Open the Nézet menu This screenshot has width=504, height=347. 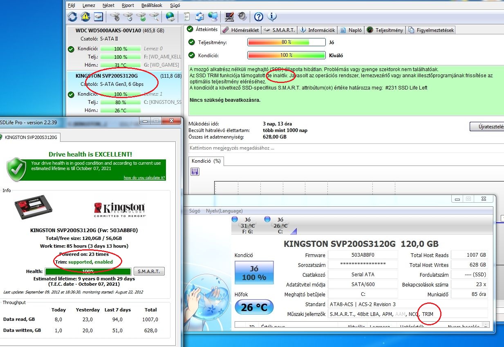108,5
